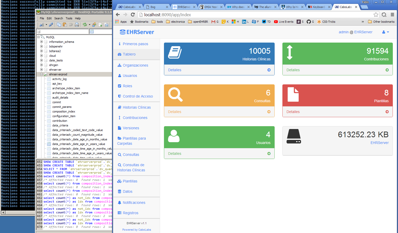This screenshot has width=398, height=233.
Task: Open the tools bookmarks folder
Action: (157, 22)
